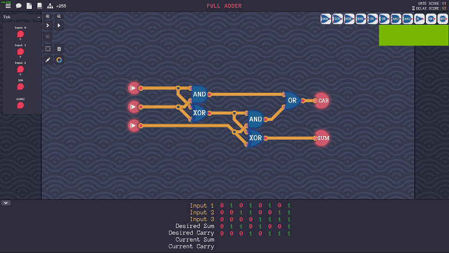
Task: Open the chat speech bubble icon
Action: coord(19,6)
